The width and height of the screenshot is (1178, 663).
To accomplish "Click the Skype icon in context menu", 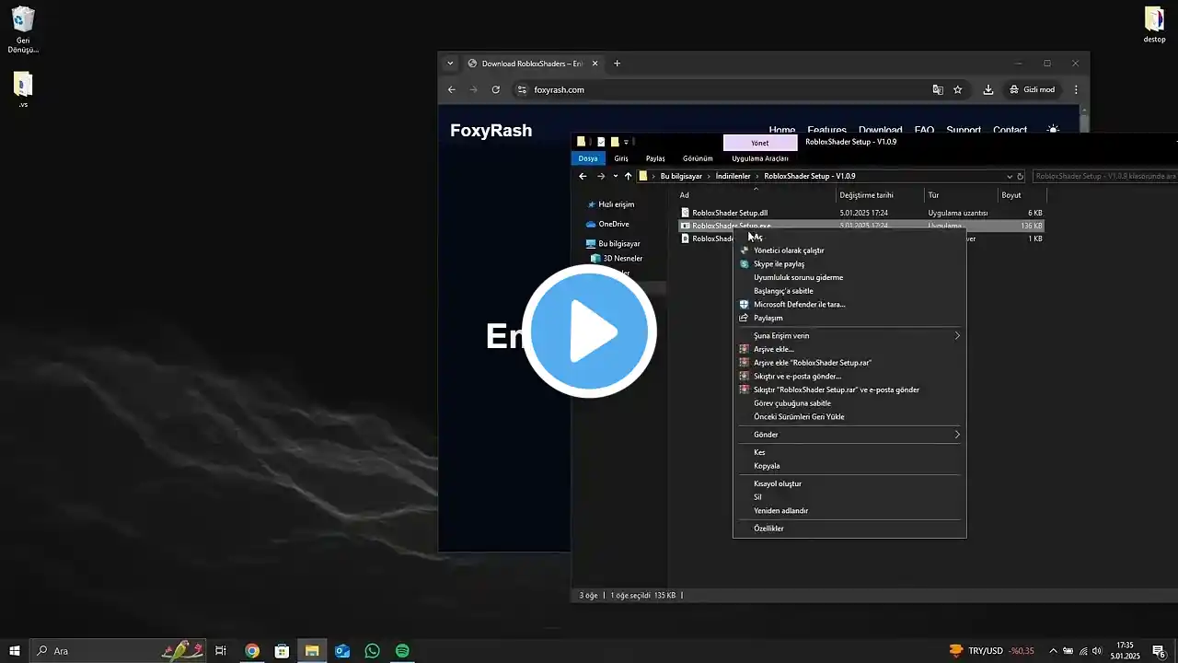I will pyautogui.click(x=745, y=264).
